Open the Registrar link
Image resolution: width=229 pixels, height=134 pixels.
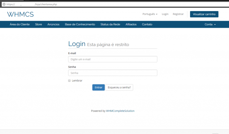[x=178, y=14]
